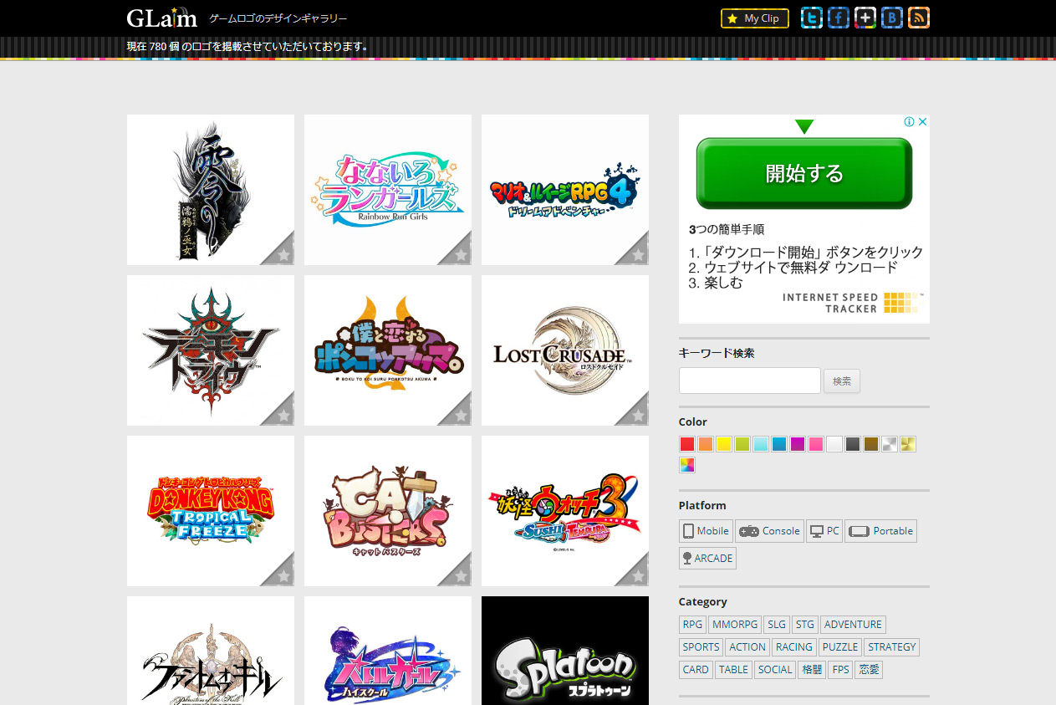Click the Google Plus icon
1056x705 pixels.
pos(865,18)
